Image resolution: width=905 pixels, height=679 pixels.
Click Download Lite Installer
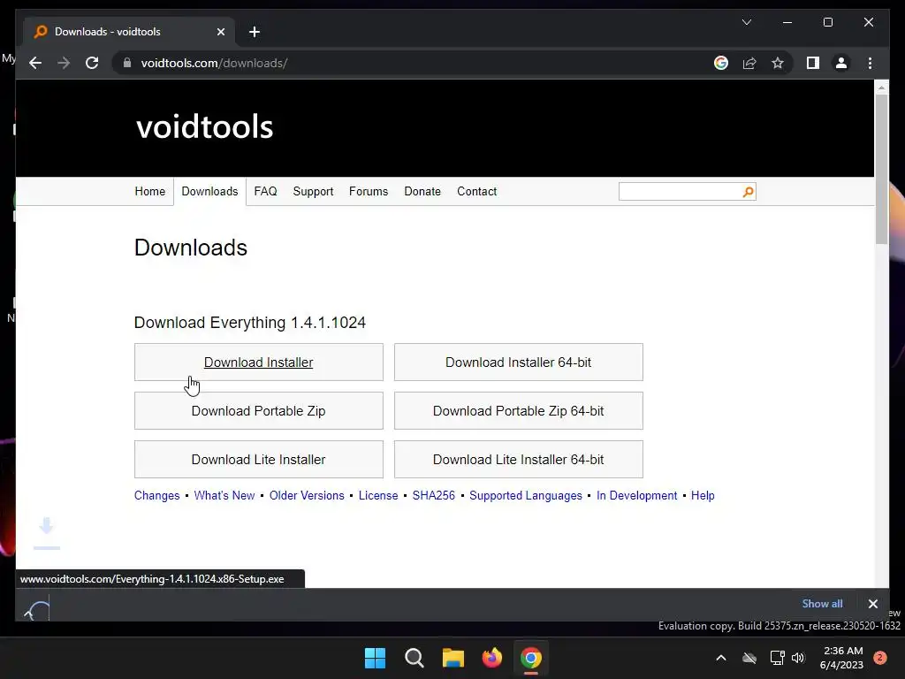pyautogui.click(x=259, y=459)
